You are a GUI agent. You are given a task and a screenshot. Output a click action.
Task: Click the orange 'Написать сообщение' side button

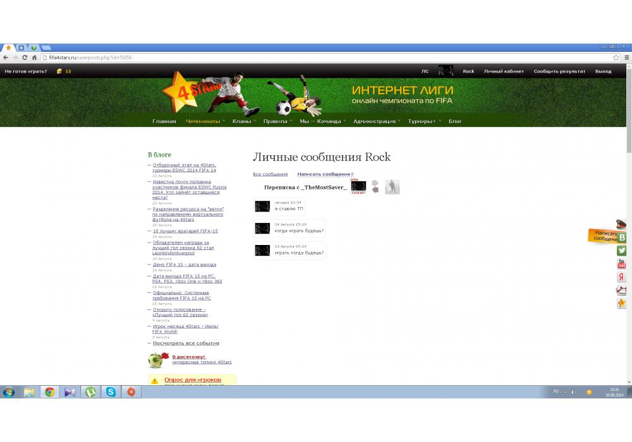click(x=603, y=236)
